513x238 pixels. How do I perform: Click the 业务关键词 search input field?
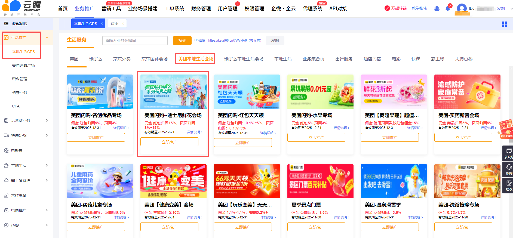pyautogui.click(x=135, y=41)
